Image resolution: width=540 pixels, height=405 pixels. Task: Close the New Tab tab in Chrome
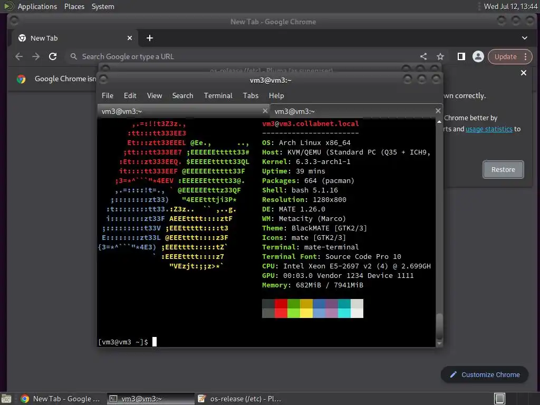coord(130,38)
